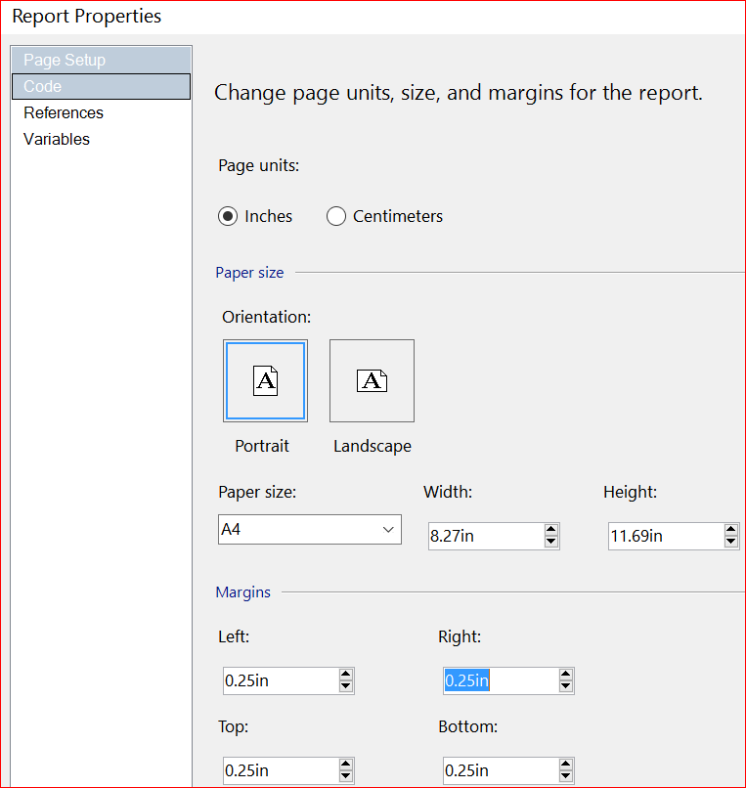This screenshot has height=788, width=746.
Task: Choose Inches as page units
Action: click(x=229, y=217)
